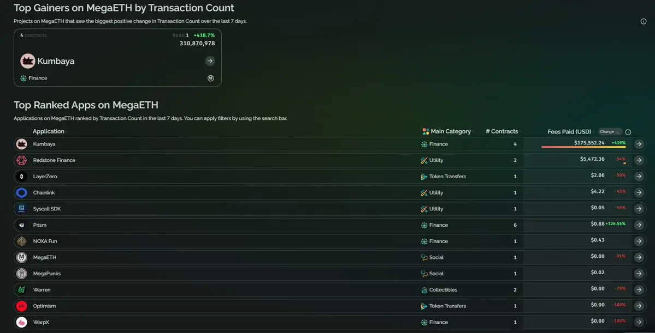
Task: Click Social category in MegaPunks row
Action: (x=436, y=274)
